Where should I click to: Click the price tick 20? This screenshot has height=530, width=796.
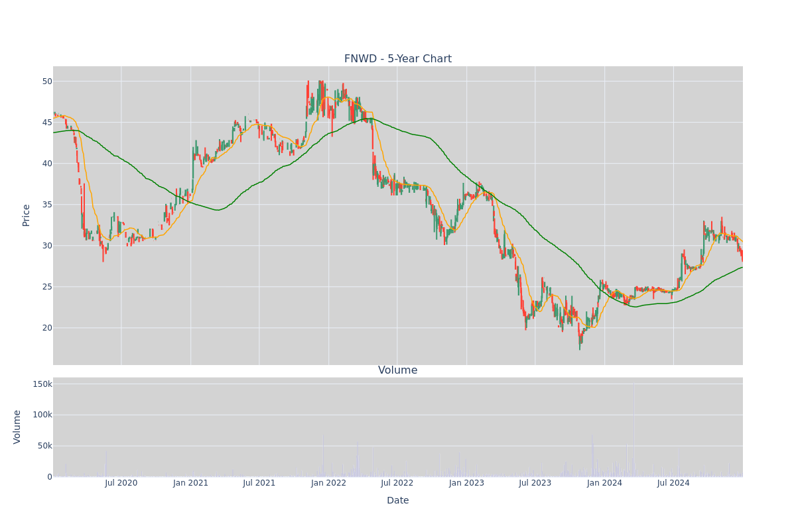47,328
